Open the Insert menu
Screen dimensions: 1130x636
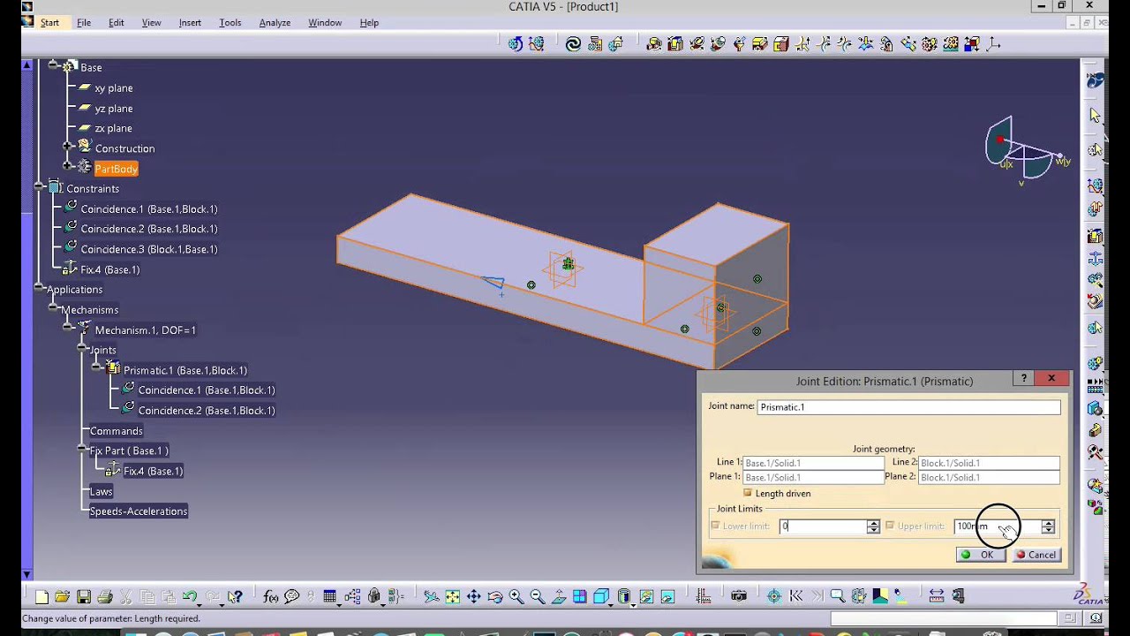point(190,23)
